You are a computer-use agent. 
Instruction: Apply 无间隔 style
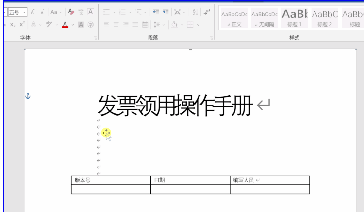pos(265,18)
